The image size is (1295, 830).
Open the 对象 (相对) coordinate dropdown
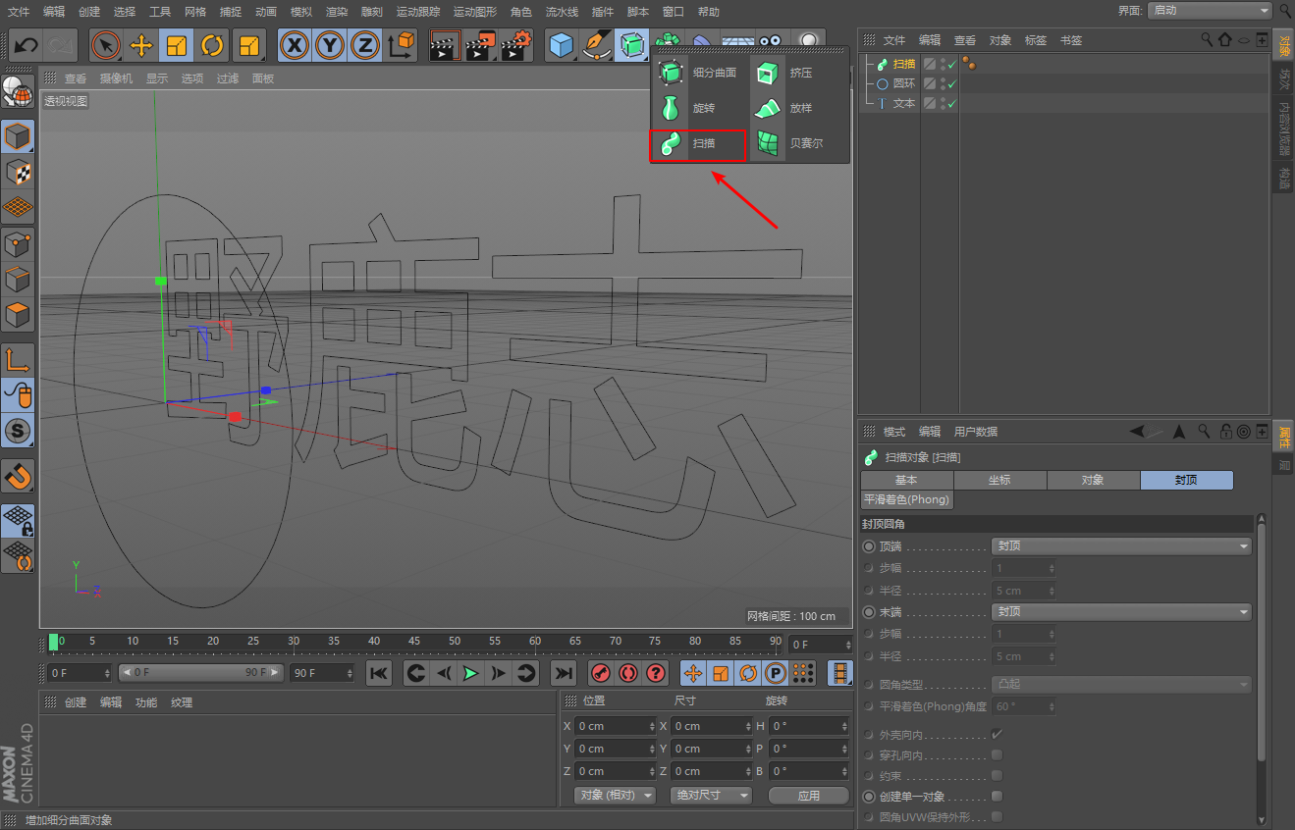[614, 796]
